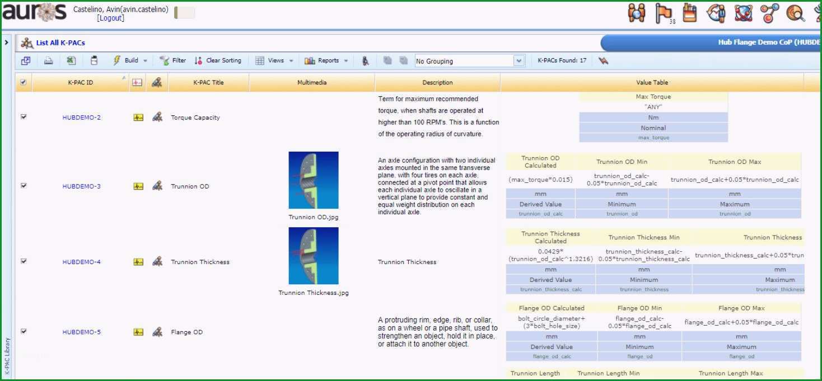Open the Trunnion OD.jpg thumbnail image

[314, 181]
